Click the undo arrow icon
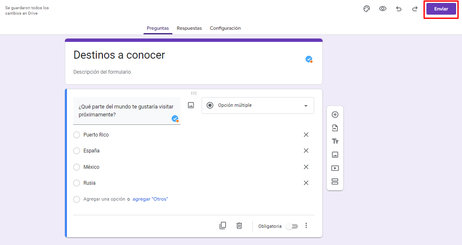462x245 pixels. pyautogui.click(x=398, y=9)
